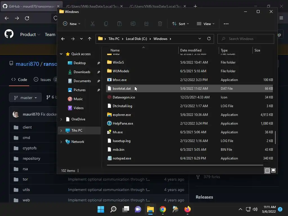Open the tor folder on GitHub

click(x=25, y=179)
